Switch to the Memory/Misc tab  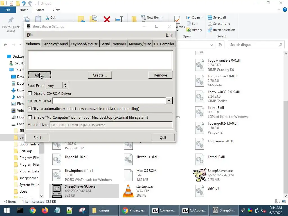[x=140, y=44]
